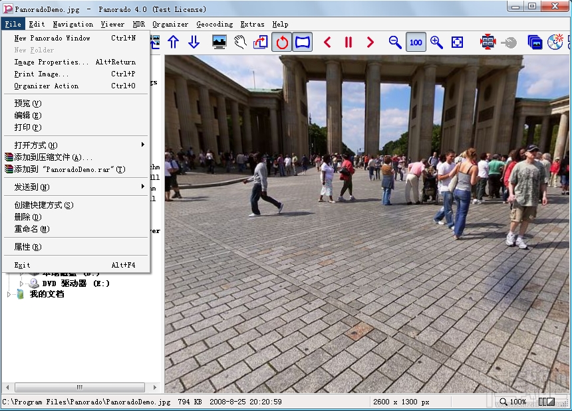
Task: Click the folder tree horizontal scrollbar thumb
Action: (80, 387)
